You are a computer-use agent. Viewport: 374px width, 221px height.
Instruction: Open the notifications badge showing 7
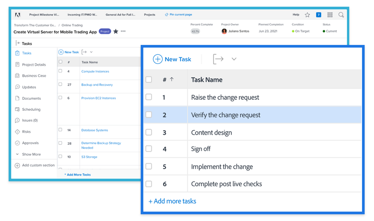pos(319,15)
